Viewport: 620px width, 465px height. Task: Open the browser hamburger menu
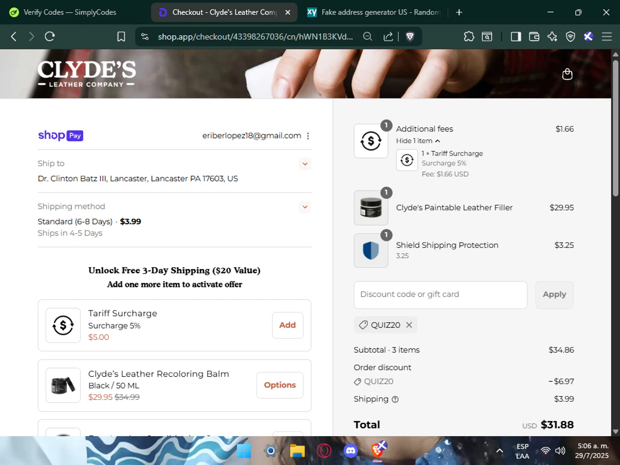click(607, 37)
